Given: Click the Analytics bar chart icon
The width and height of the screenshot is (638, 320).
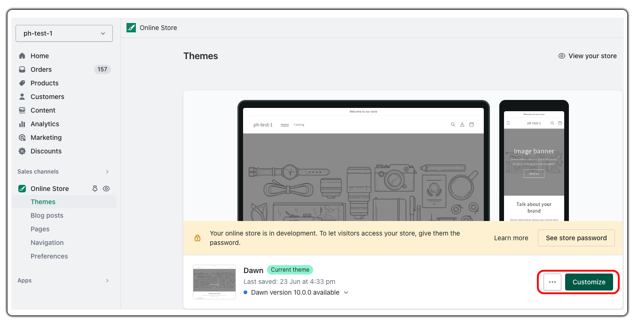Looking at the screenshot, I should click(x=22, y=124).
